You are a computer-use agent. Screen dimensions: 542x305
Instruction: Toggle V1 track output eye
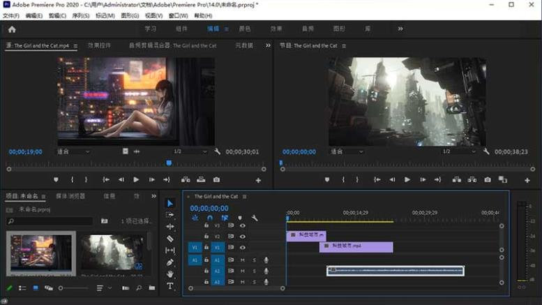pos(243,248)
